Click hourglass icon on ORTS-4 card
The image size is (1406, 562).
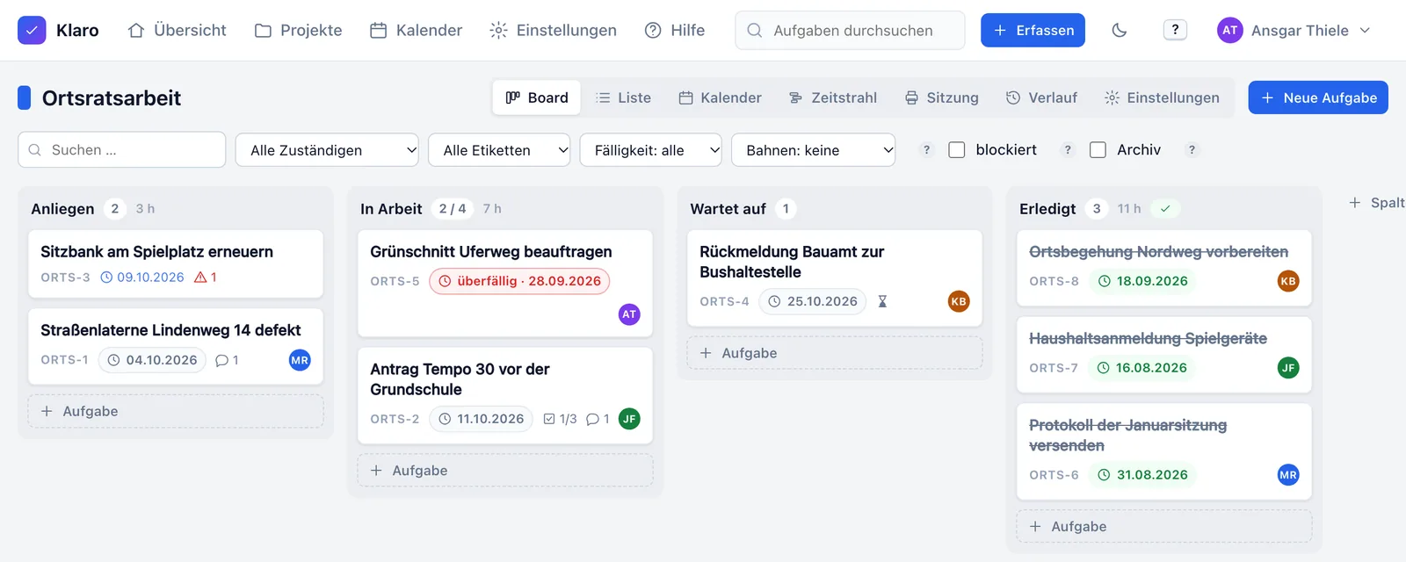[882, 301]
